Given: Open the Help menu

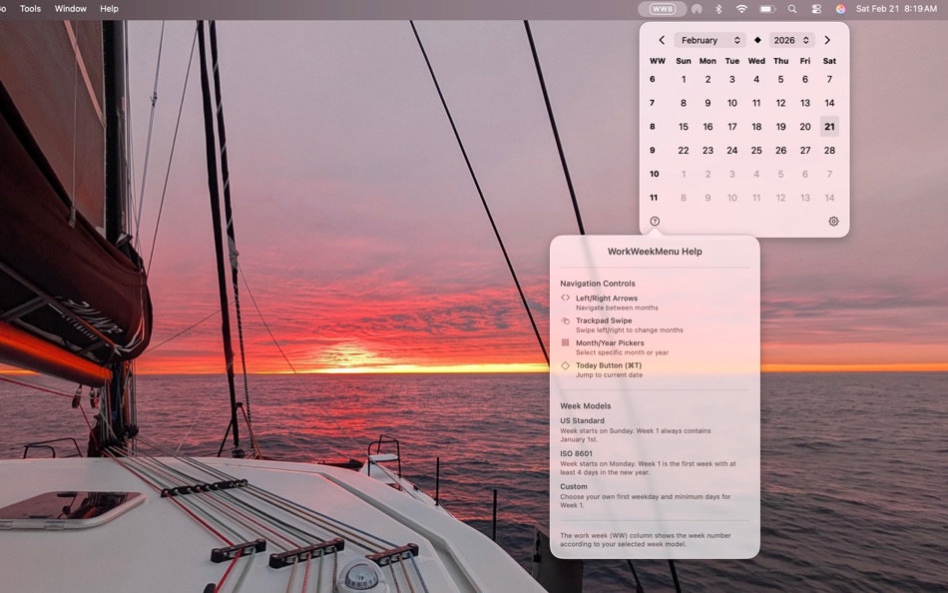Looking at the screenshot, I should coord(110,8).
